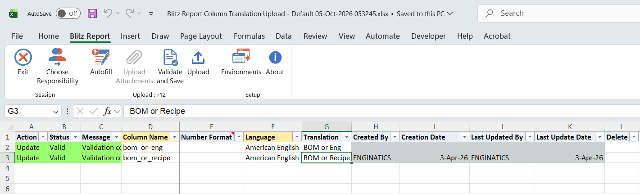Select the row 3 header
Image resolution: width=640 pixels, height=194 pixels.
tap(7, 158)
